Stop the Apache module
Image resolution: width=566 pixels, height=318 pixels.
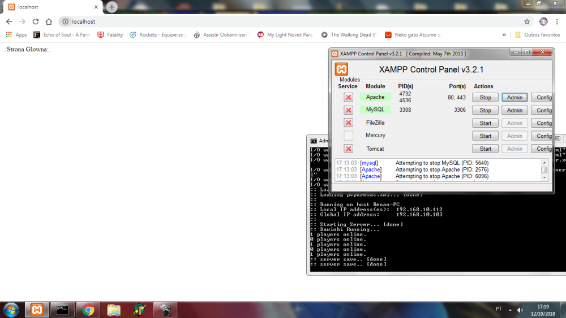tap(485, 97)
